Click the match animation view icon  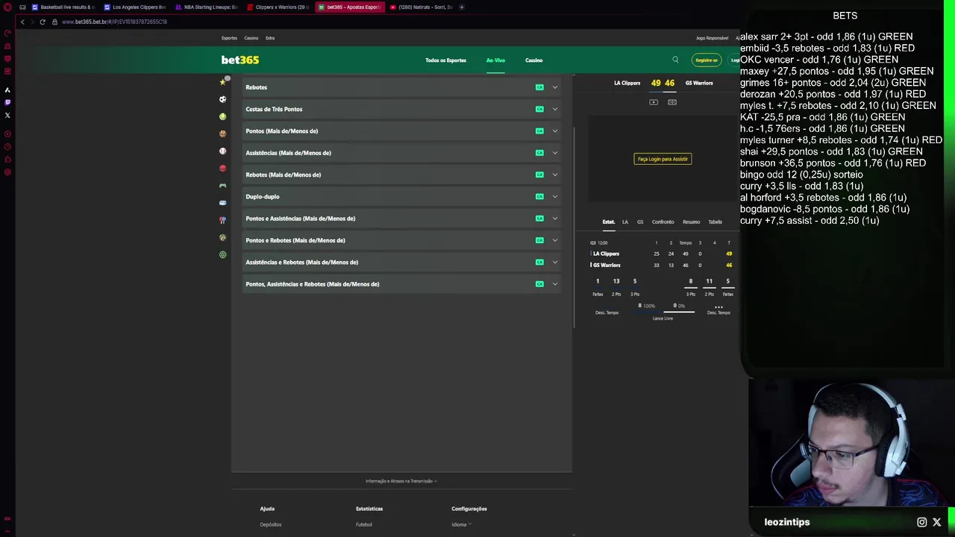[672, 102]
